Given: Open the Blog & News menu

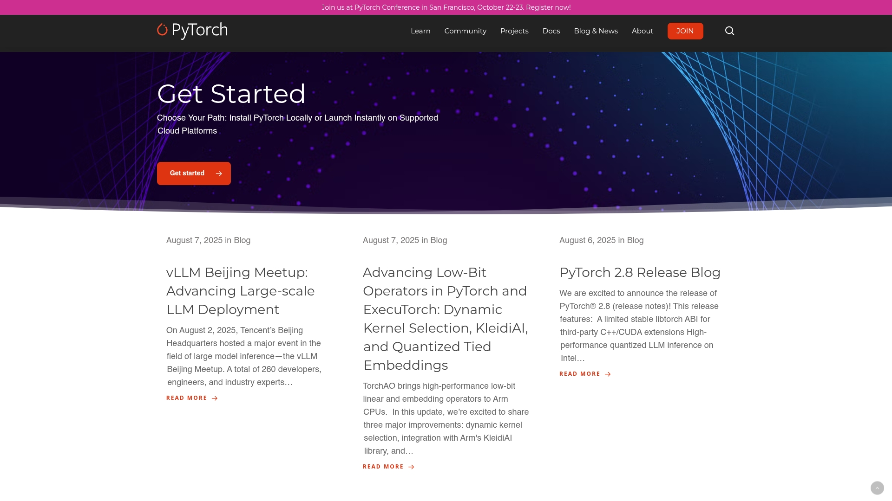Looking at the screenshot, I should tap(596, 31).
